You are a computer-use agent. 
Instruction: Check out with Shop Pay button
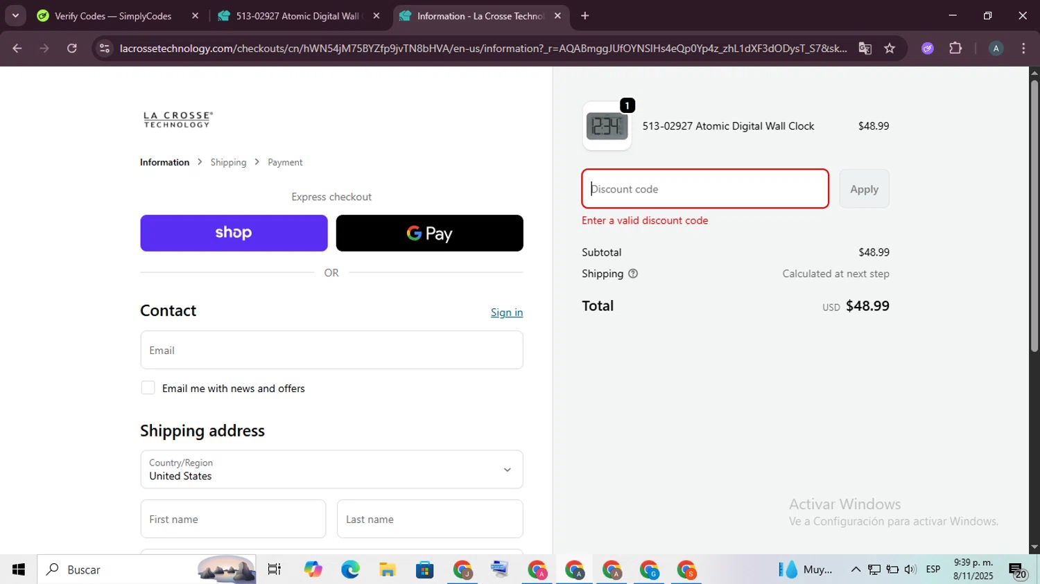coord(234,233)
